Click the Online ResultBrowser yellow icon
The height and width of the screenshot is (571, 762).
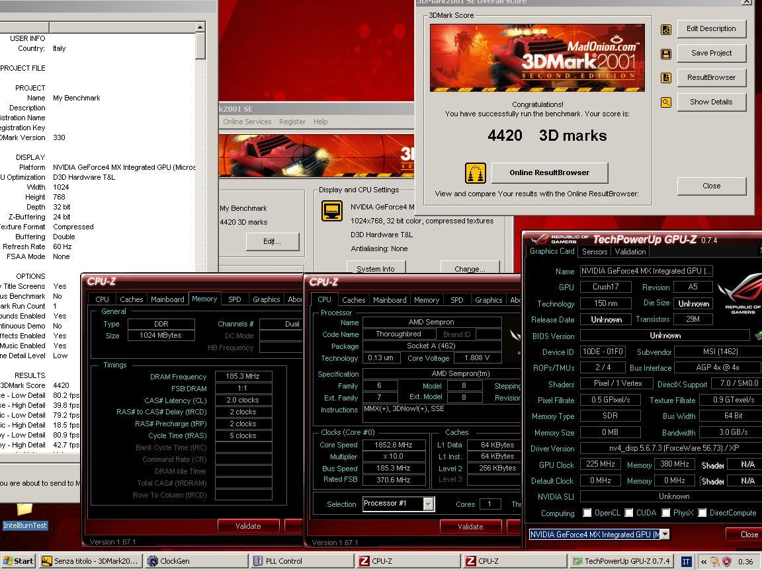476,173
